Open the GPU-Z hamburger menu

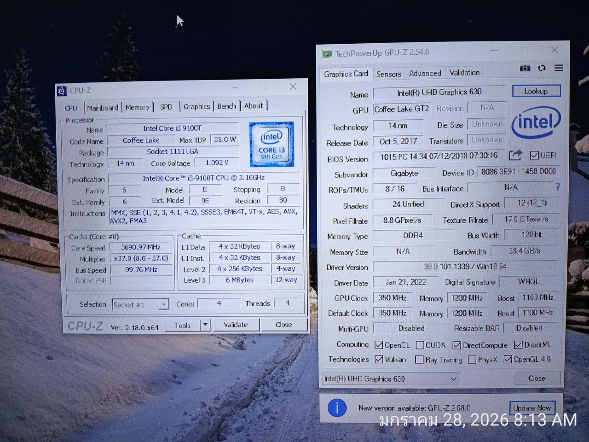559,68
